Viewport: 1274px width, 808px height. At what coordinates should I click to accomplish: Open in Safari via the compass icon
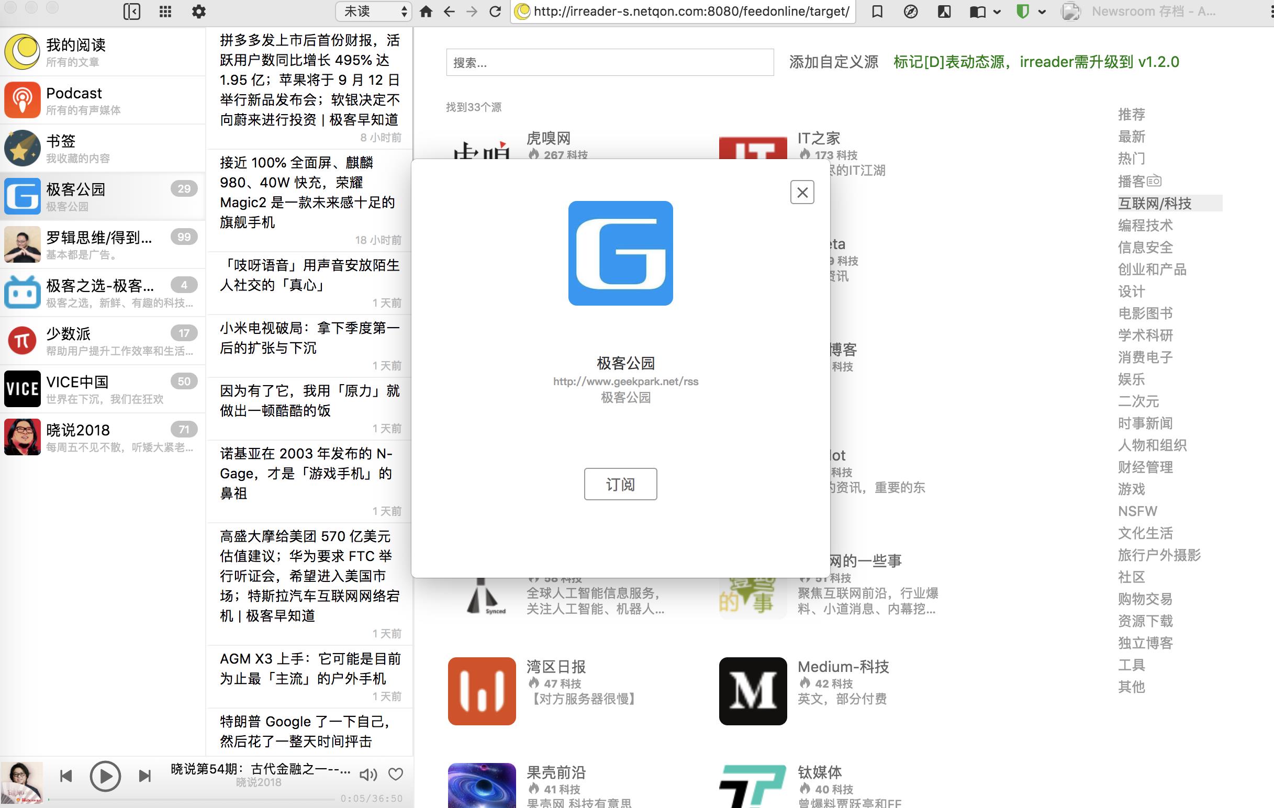click(x=911, y=11)
